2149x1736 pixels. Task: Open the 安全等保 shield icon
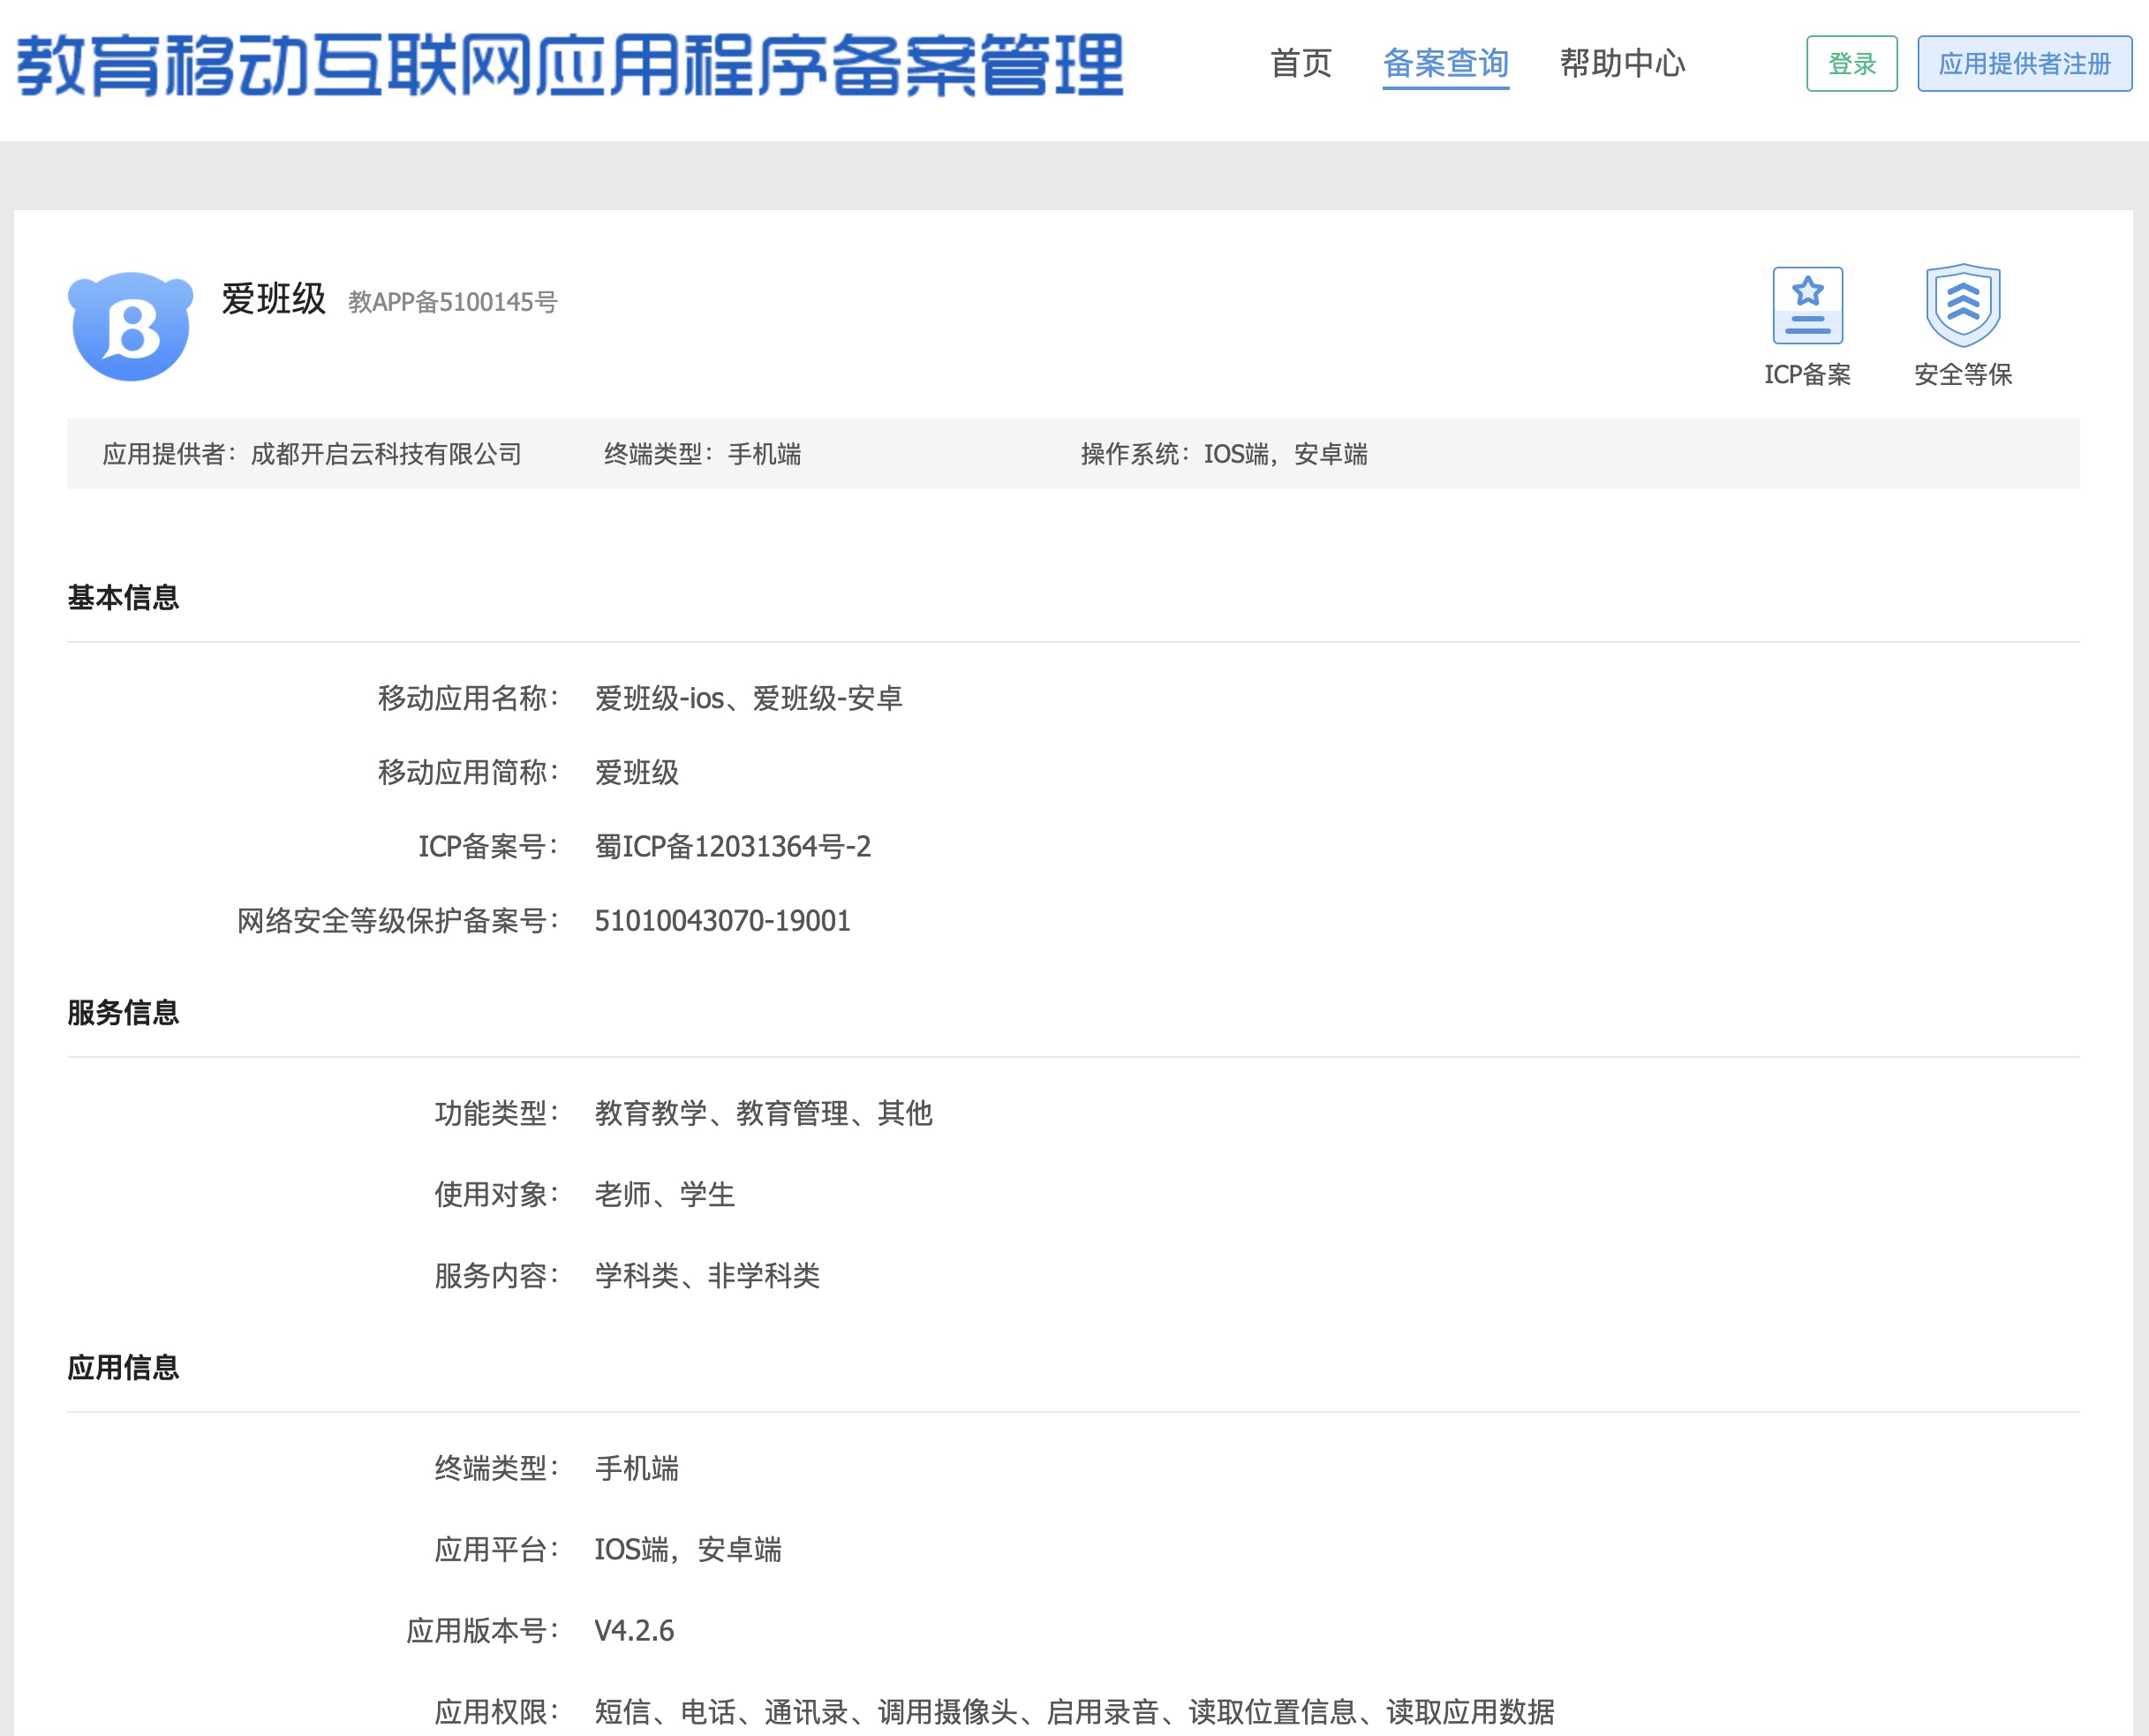tap(1963, 306)
